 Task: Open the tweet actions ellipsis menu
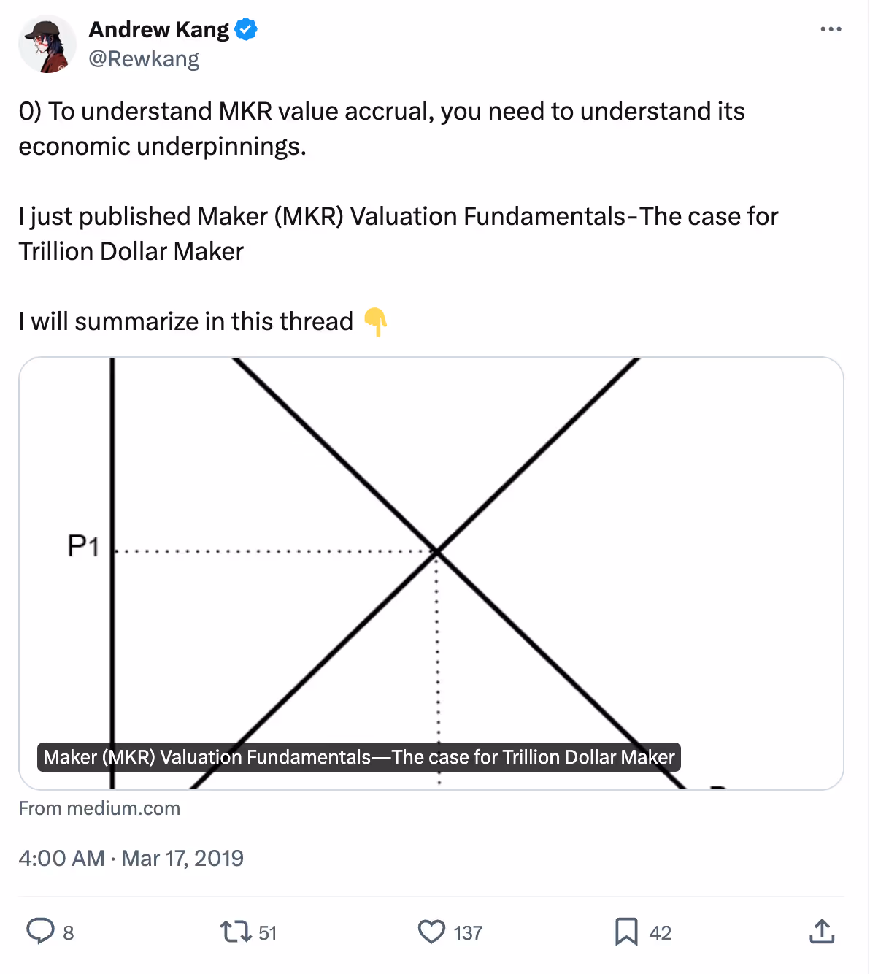click(x=831, y=29)
